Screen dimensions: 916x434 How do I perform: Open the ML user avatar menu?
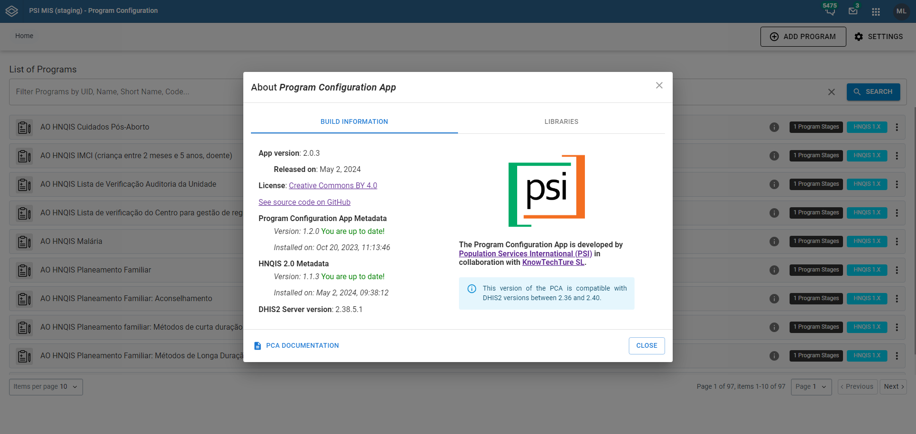pos(901,11)
